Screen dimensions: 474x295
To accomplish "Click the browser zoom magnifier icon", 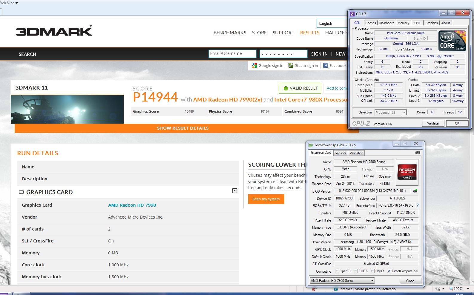I will click(451, 288).
